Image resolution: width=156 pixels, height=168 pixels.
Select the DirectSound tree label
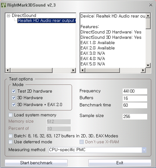pos(24,16)
